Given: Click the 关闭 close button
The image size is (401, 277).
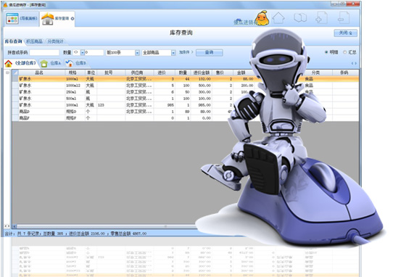Looking at the screenshot, I should 345,33.
